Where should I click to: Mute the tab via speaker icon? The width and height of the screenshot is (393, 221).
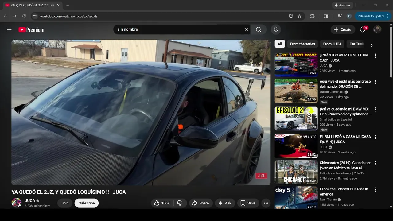tap(52, 5)
